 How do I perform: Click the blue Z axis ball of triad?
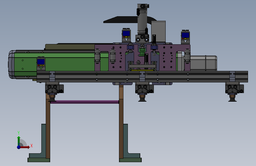[19, 147]
